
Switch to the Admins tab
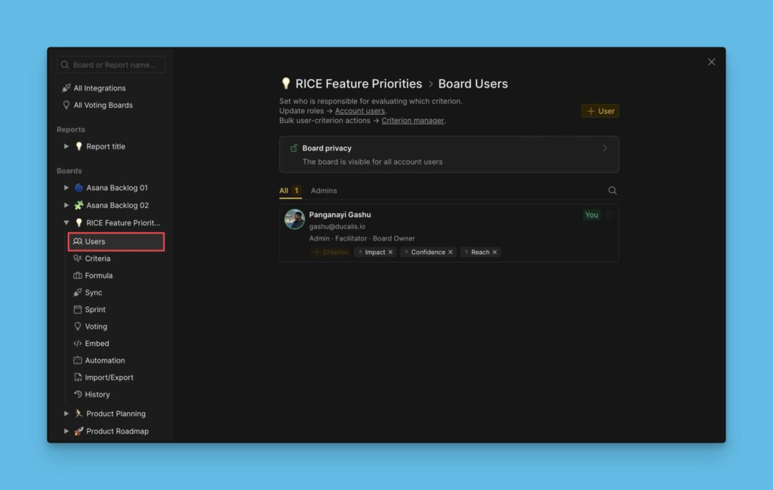pos(323,190)
